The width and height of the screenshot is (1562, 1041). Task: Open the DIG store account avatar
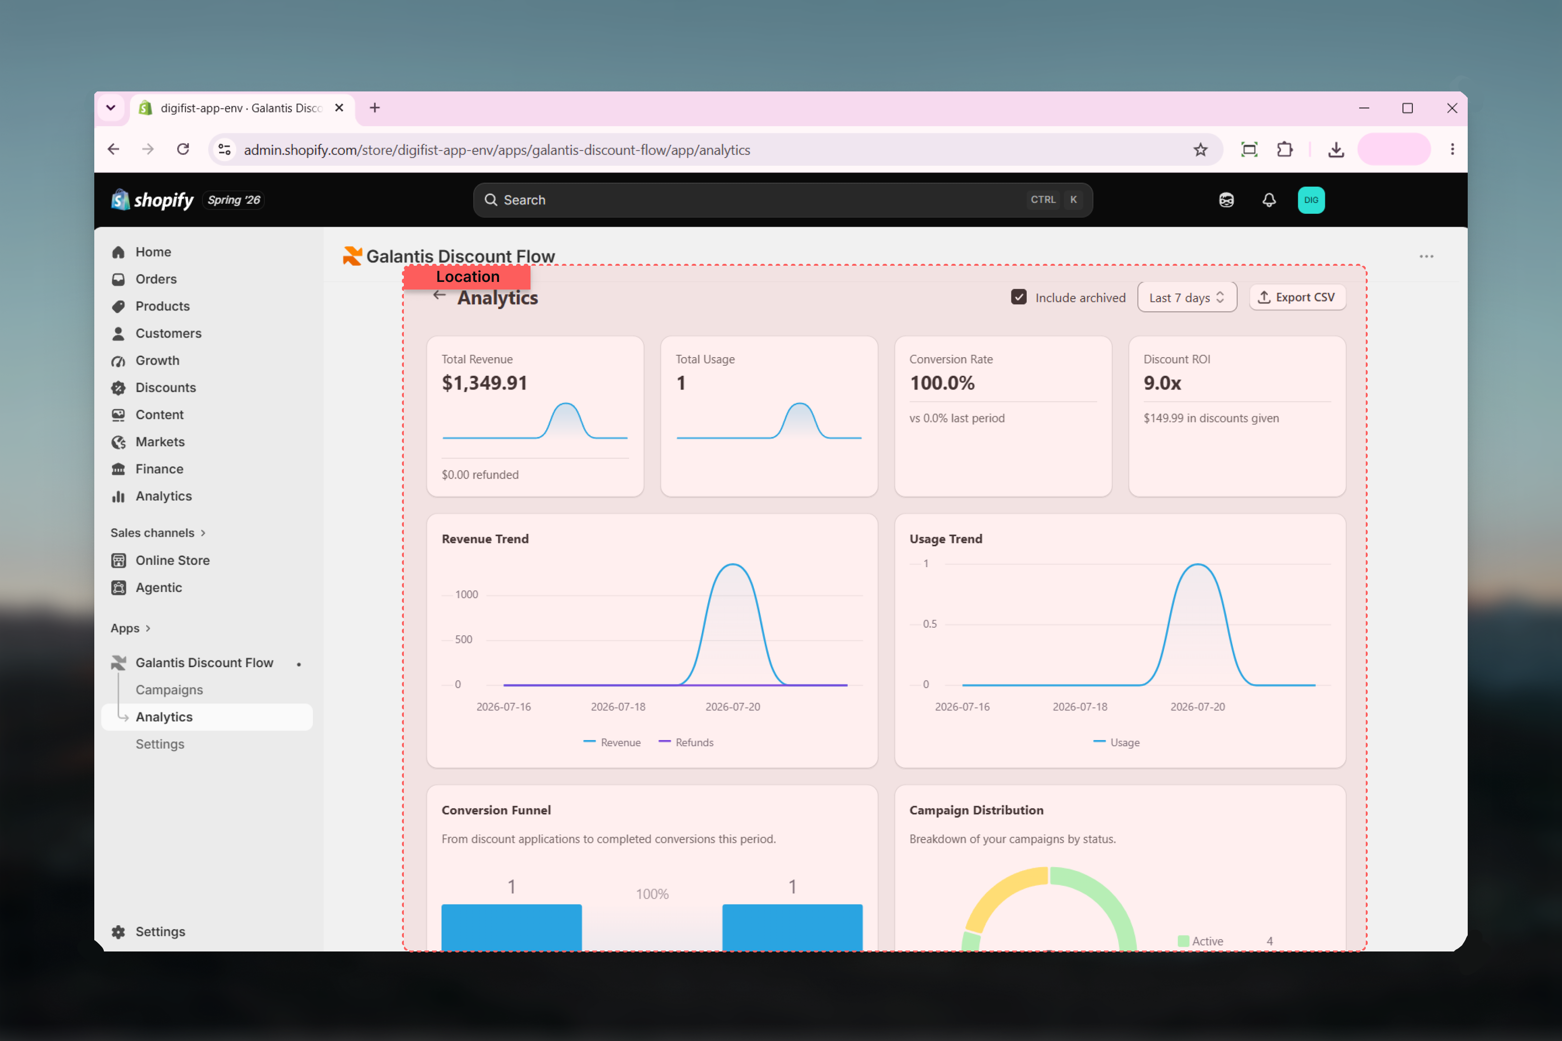pos(1311,200)
